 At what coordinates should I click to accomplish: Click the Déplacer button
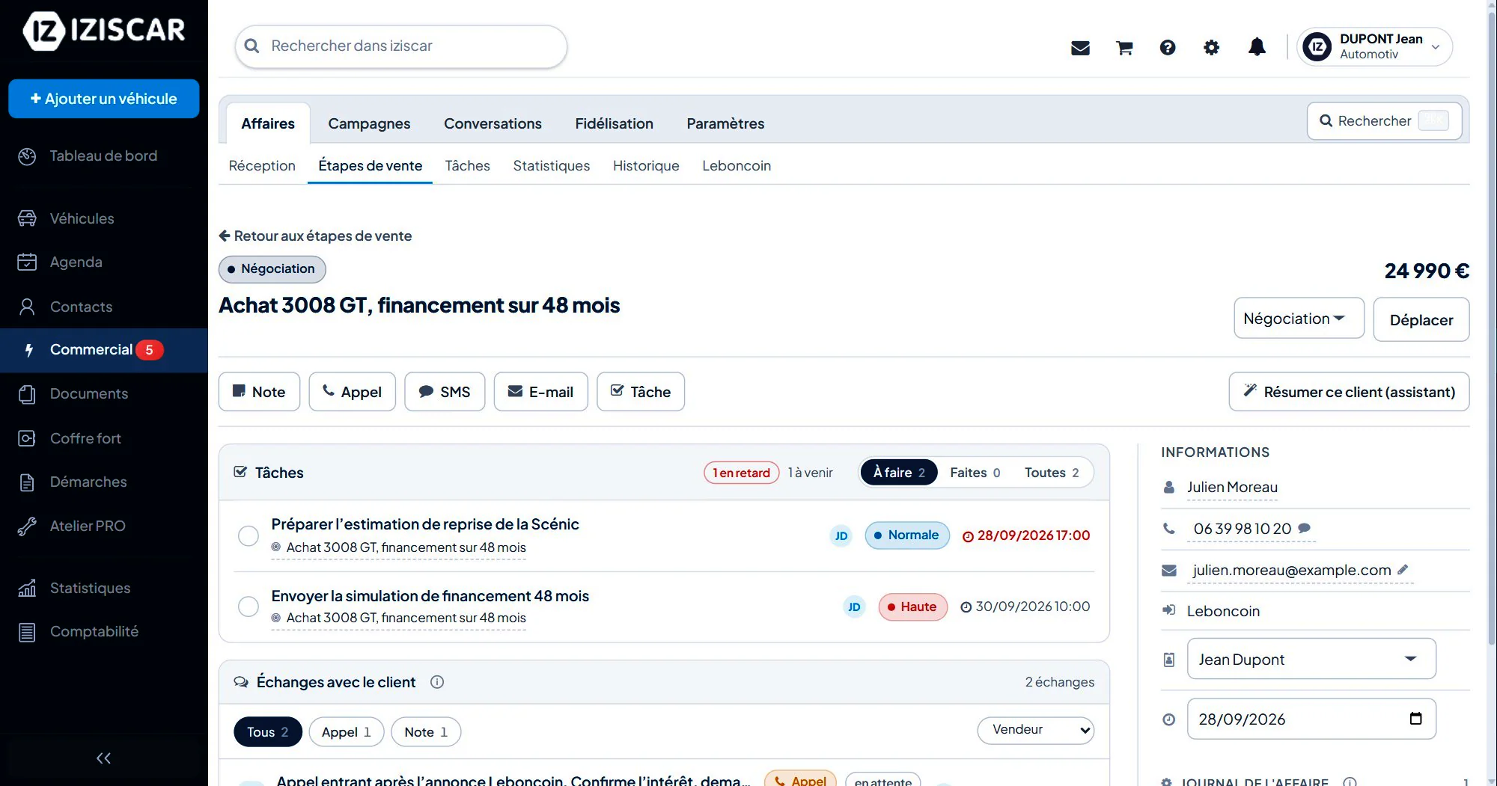tap(1421, 319)
